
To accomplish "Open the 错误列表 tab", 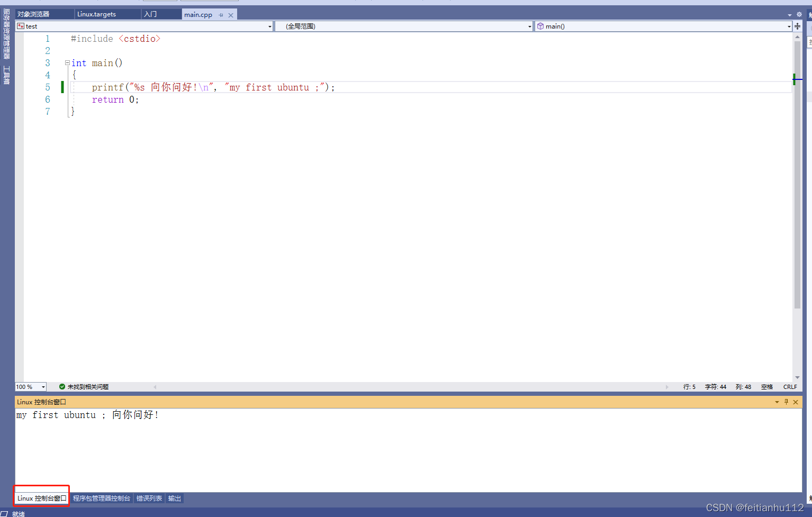I will pos(149,498).
